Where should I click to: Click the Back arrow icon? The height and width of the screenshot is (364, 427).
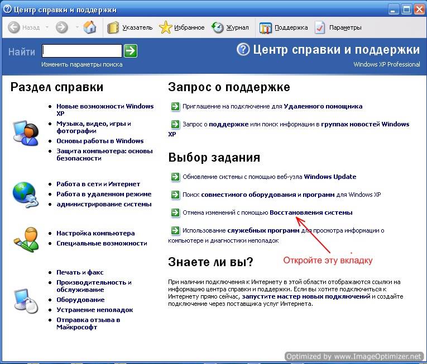coord(14,27)
